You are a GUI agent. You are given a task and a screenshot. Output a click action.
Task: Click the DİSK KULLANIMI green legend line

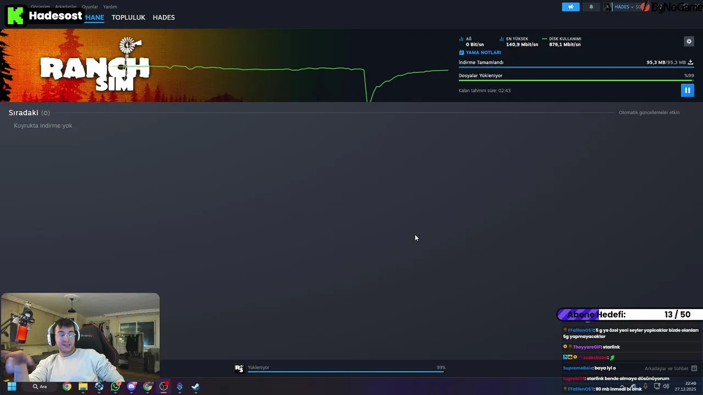pos(544,39)
